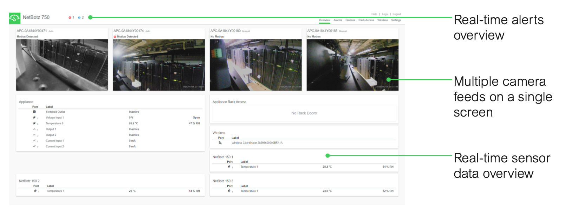565x217 pixels.
Task: Open the blue informational alert count icon
Action: (x=79, y=17)
